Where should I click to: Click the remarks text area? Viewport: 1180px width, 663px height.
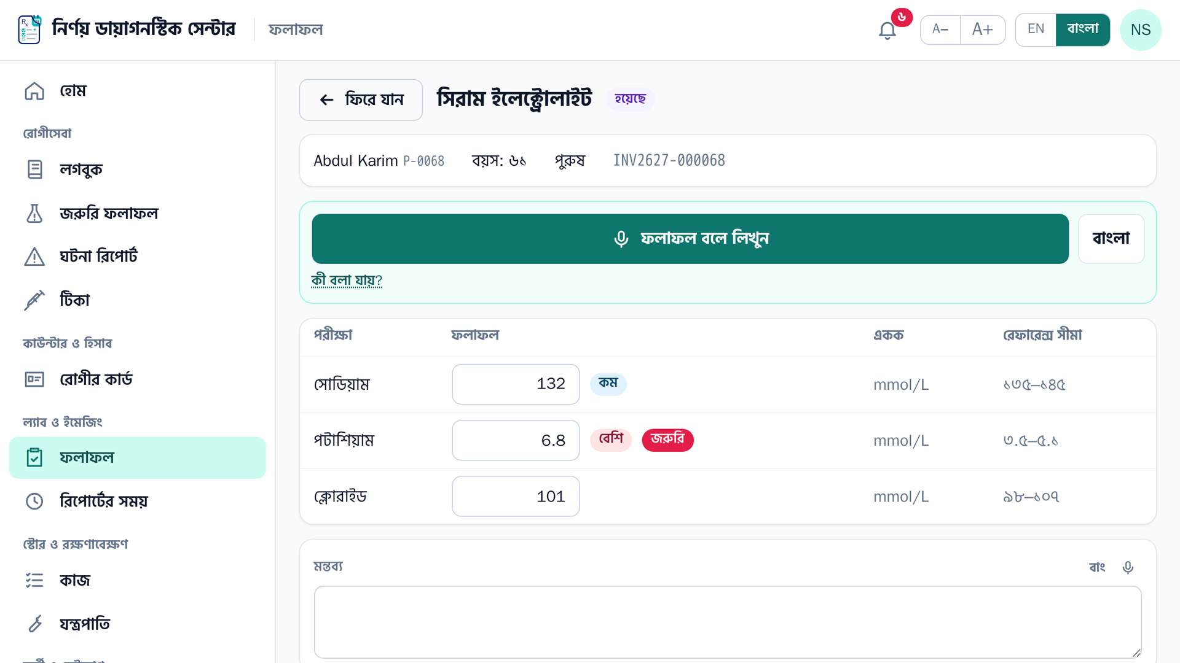tap(728, 622)
